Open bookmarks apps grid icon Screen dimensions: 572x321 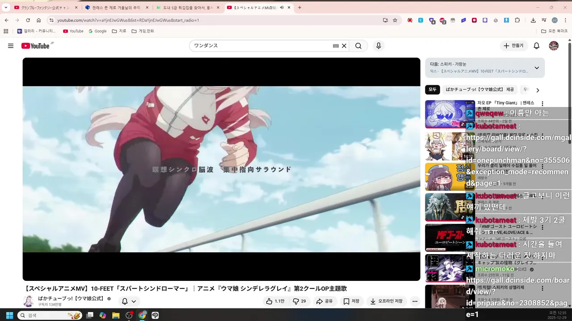(6, 31)
